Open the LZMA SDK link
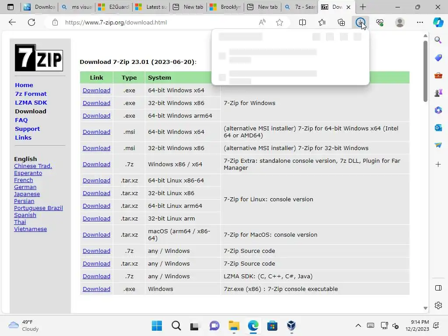This screenshot has width=448, height=336. [x=31, y=102]
